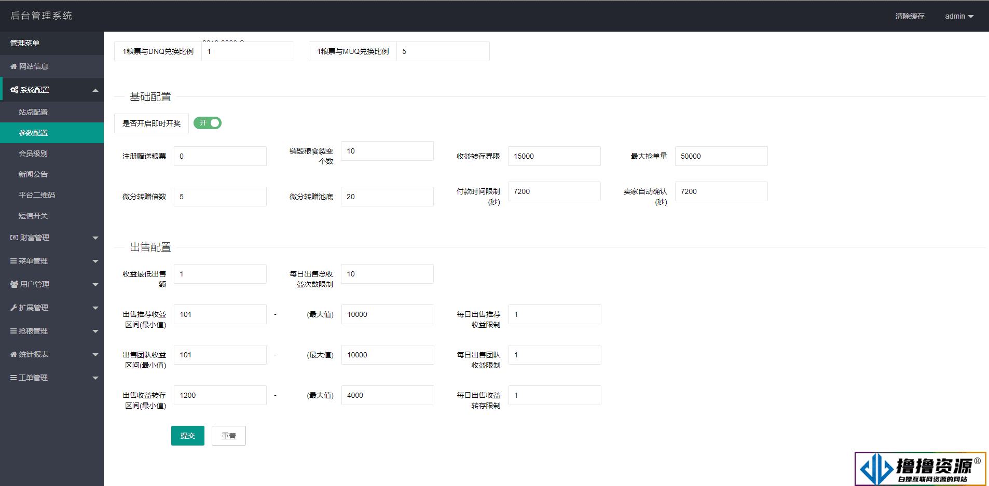Click the 卖家自动确认(秒) input field
This screenshot has width=989, height=486.
721,191
